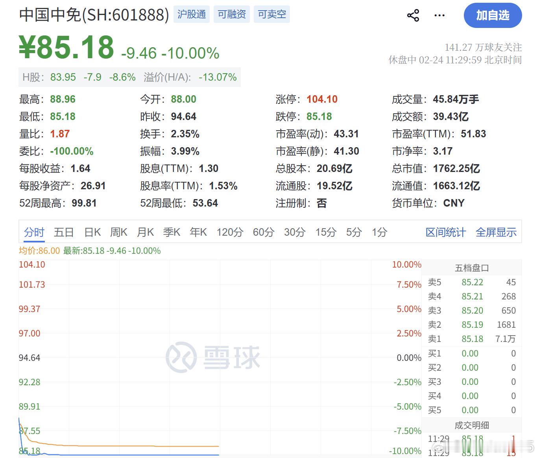This screenshot has width=539, height=458.
Task: Click the stock title 中国中免(SH:601888)
Action: click(x=94, y=15)
